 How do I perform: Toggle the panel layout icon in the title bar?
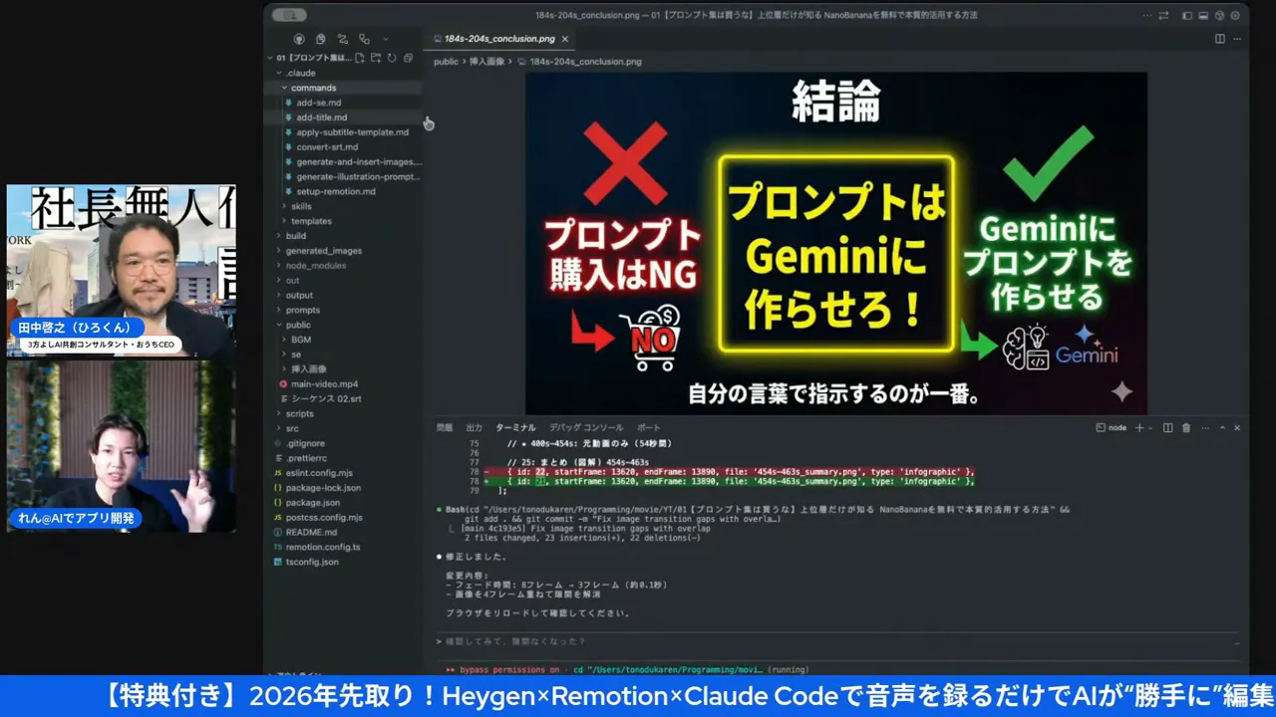[1203, 15]
